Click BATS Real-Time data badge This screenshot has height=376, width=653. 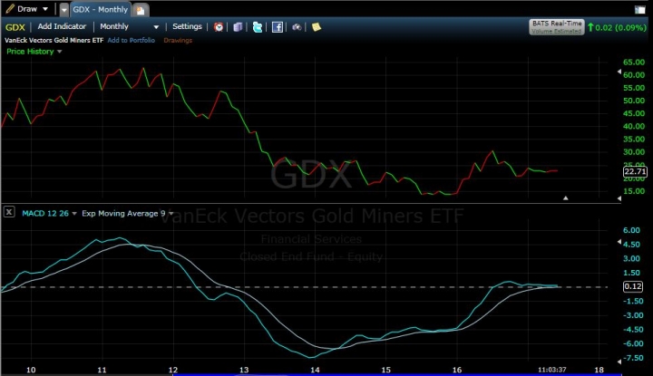(557, 27)
